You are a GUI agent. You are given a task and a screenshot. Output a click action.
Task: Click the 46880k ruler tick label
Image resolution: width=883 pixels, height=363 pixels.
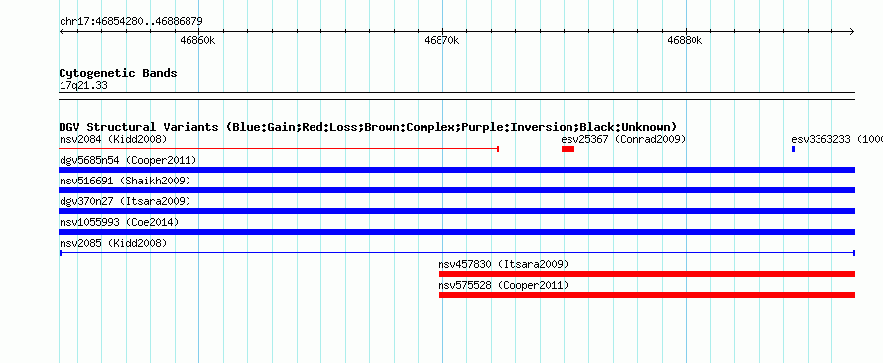point(685,41)
